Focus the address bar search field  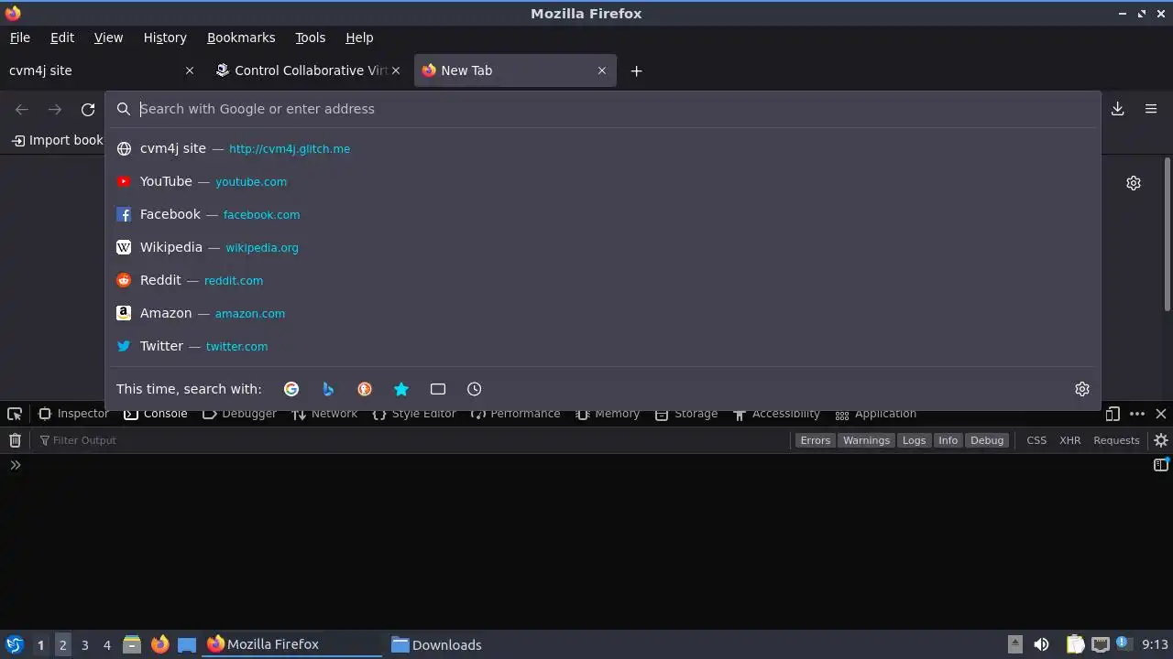pos(603,109)
